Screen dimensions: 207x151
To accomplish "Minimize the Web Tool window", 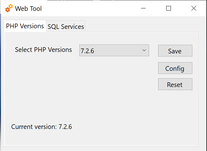I will 143,8.
